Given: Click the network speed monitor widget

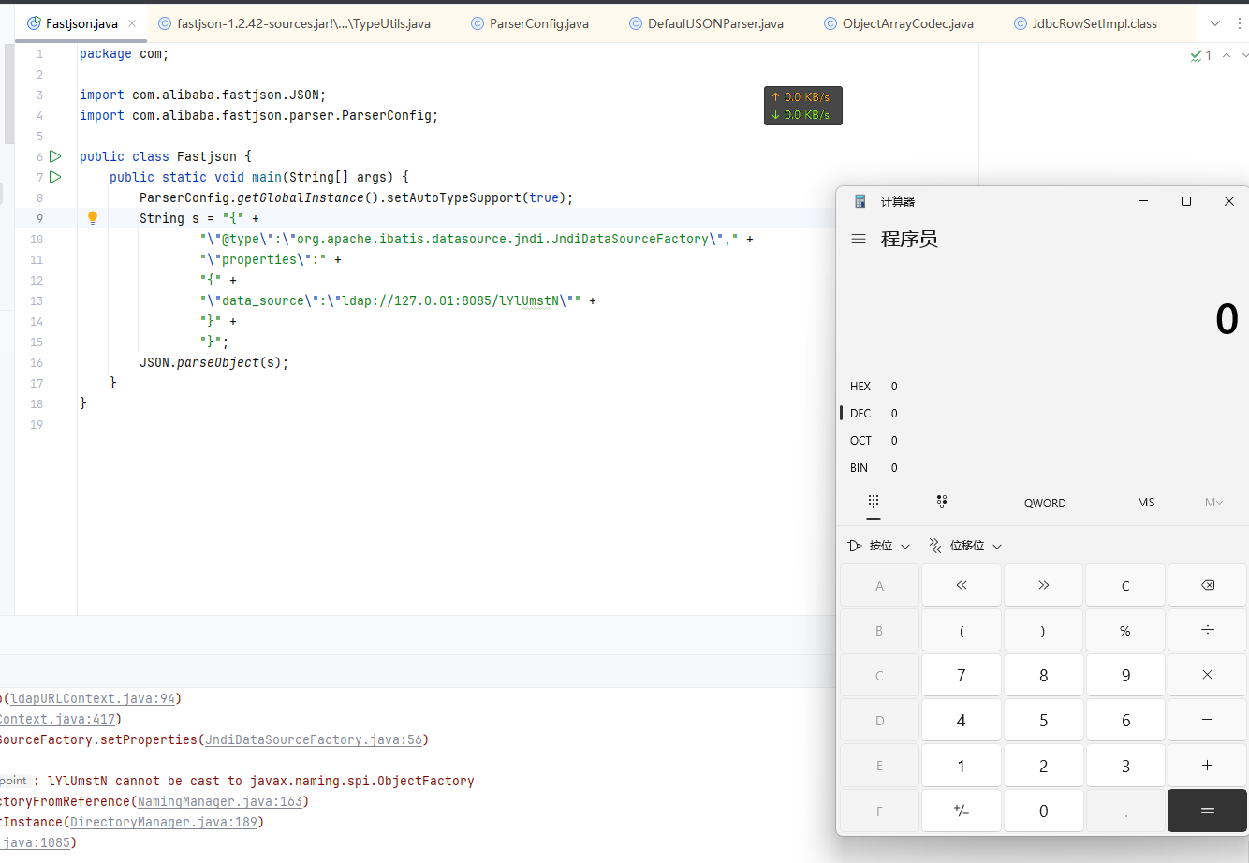Looking at the screenshot, I should point(803,106).
